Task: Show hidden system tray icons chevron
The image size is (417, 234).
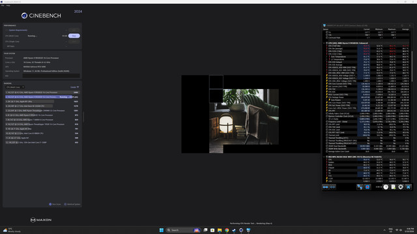Action: coord(384,230)
